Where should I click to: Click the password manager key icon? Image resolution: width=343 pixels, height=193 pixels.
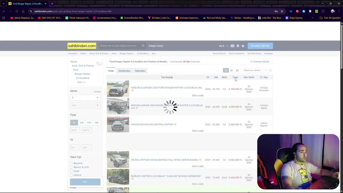click(276, 11)
